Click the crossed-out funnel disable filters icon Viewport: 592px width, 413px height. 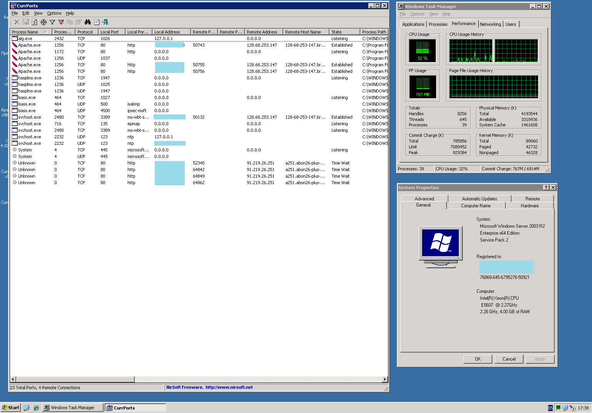(x=61, y=22)
